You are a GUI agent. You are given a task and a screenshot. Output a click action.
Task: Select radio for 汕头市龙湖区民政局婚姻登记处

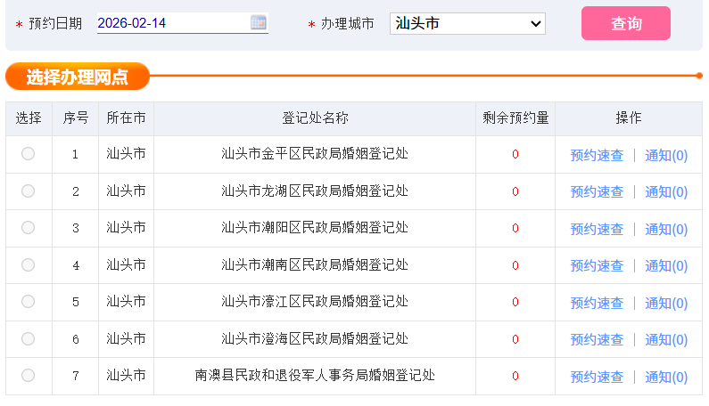pos(28,191)
